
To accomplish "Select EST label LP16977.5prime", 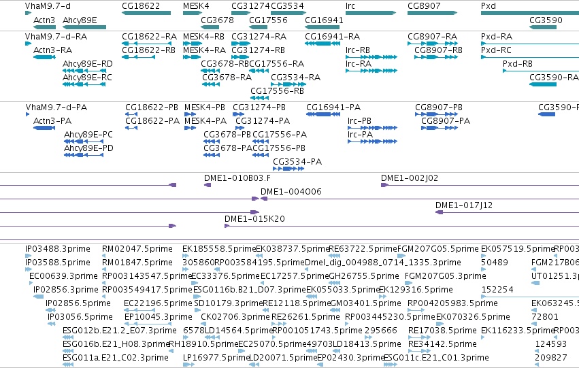I will (x=216, y=358).
